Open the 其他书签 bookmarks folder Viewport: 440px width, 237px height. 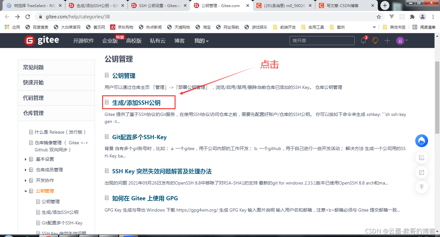(394, 27)
